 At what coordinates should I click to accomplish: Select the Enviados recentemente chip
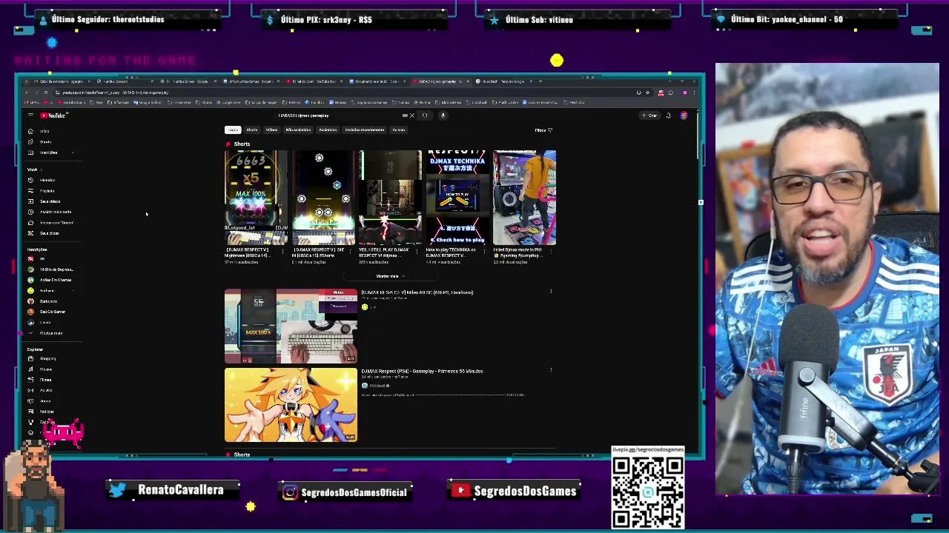tap(364, 130)
